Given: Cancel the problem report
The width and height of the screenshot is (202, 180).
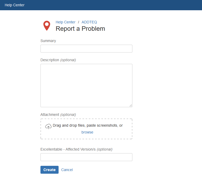Looking at the screenshot, I should point(67,170).
